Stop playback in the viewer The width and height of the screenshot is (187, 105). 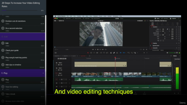point(98,49)
